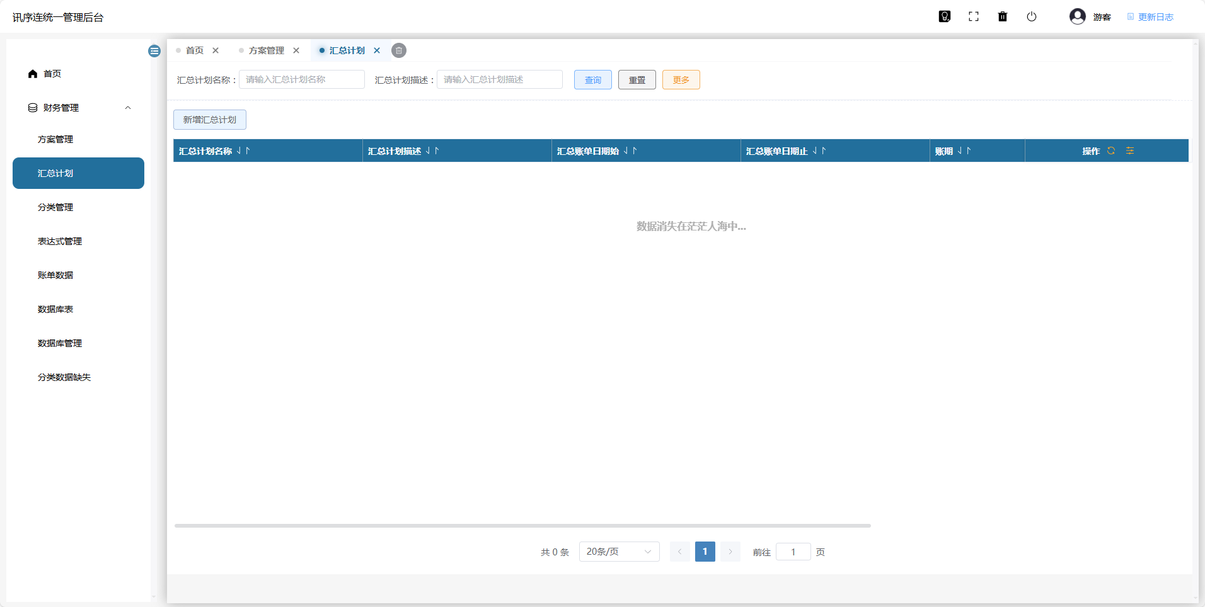This screenshot has height=607, width=1205.
Task: Sort 账期 column ascending arrow
Action: [x=969, y=150]
